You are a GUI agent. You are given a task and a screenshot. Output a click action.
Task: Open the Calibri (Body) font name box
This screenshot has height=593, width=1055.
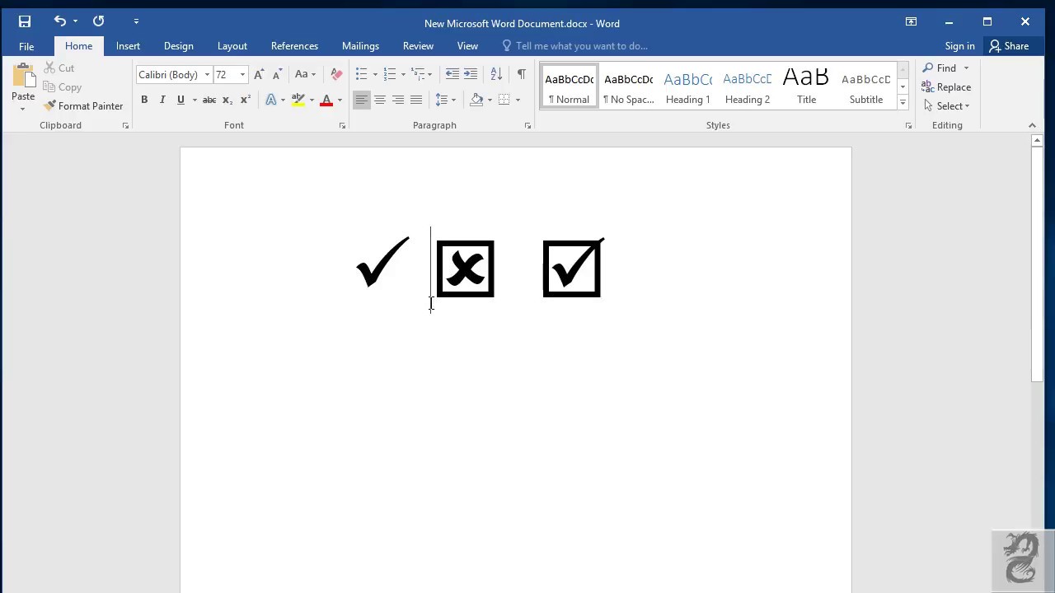pos(174,74)
